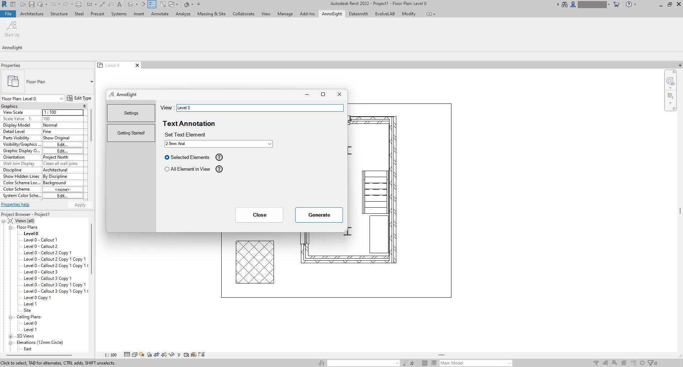
Task: Switch to the Massing & Site tab
Action: (211, 14)
